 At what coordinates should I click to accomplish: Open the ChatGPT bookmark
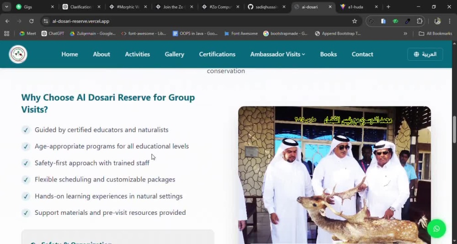point(53,33)
